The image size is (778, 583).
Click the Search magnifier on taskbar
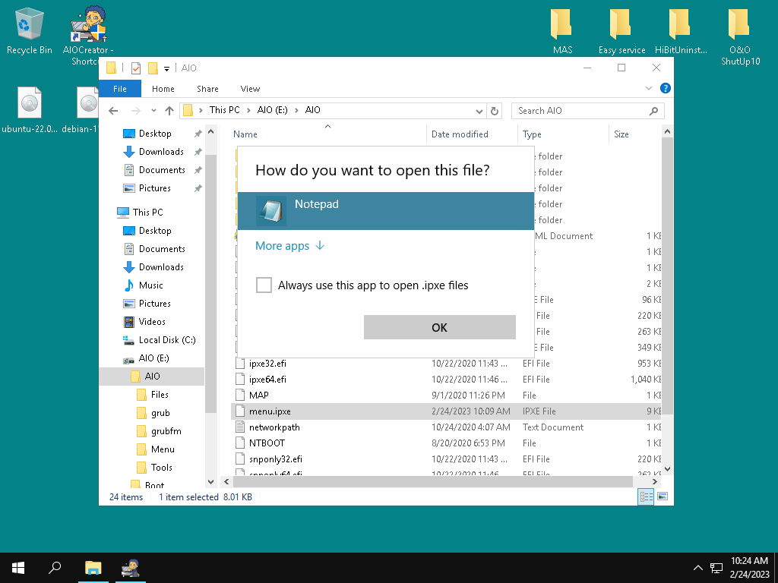coord(55,567)
